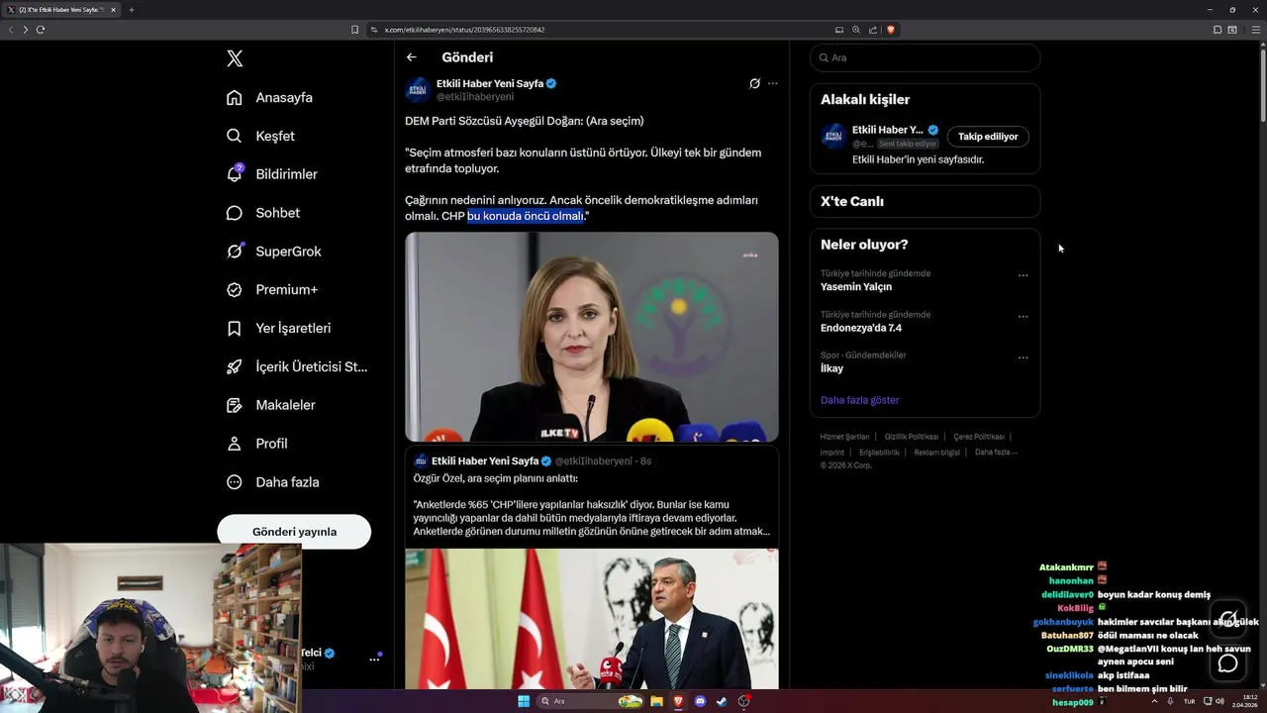Open the Etkili Haber Yeni Sayfa author profile
Image resolution: width=1267 pixels, height=713 pixels.
490,83
